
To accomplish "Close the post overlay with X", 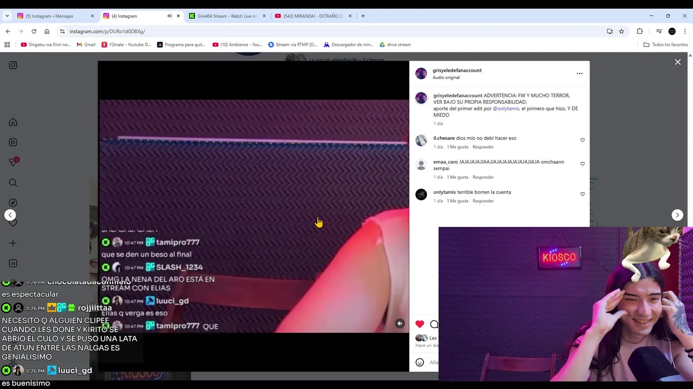I will (678, 62).
